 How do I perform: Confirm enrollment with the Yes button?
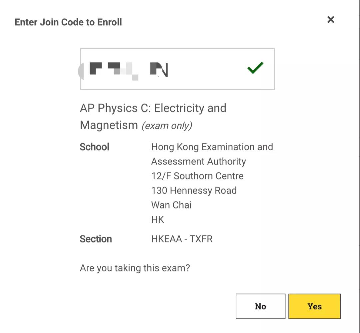coord(314,306)
